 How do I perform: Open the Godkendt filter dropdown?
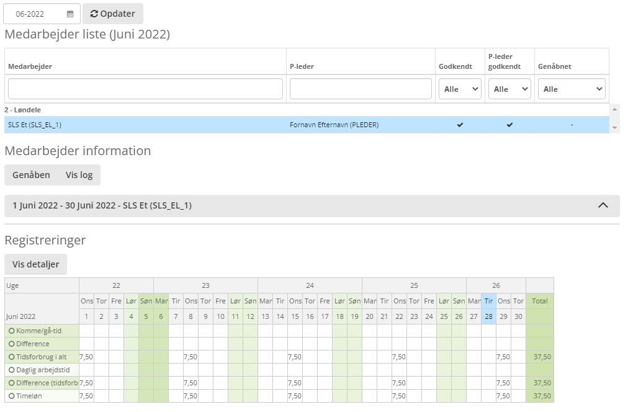(460, 89)
